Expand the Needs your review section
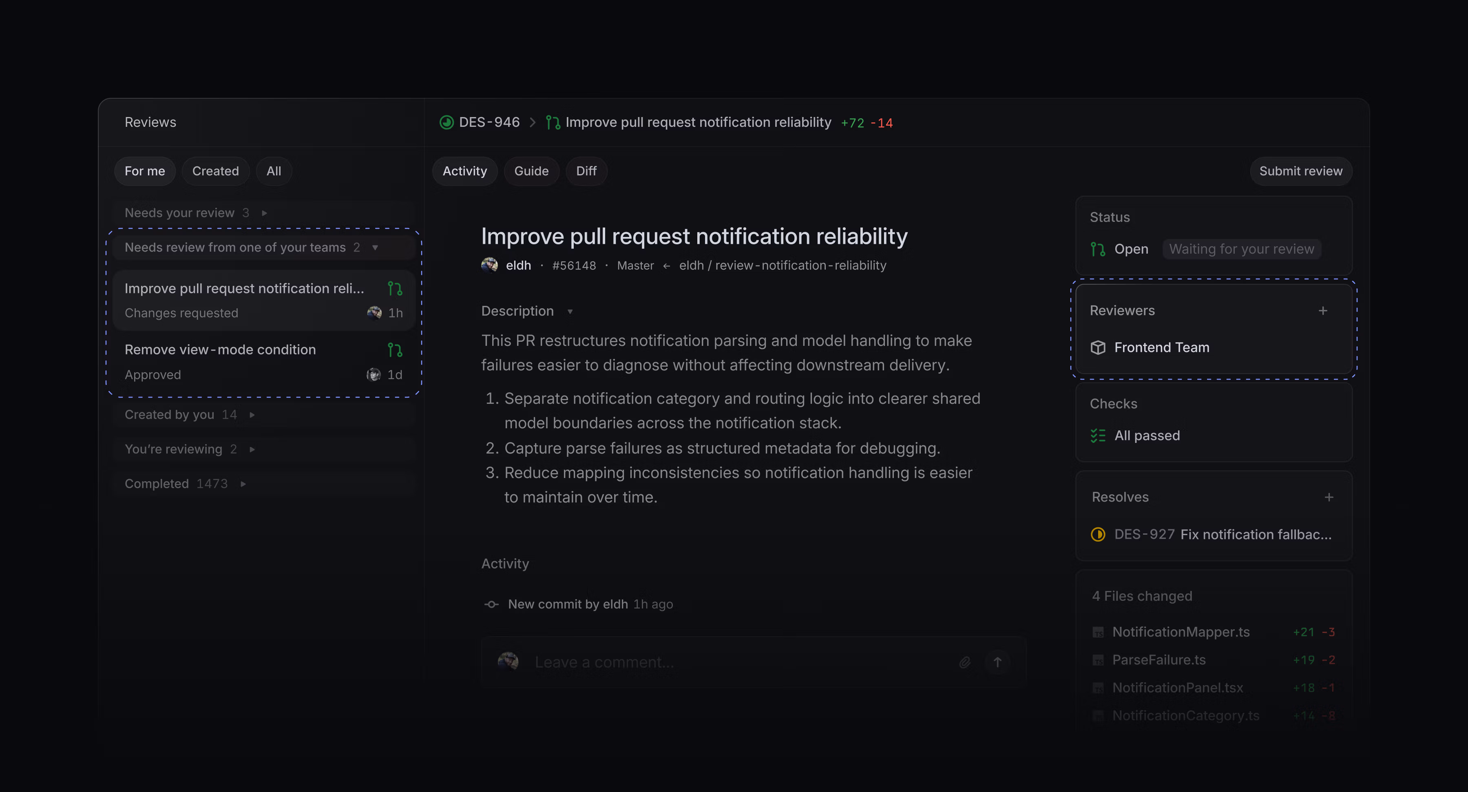 coord(264,213)
